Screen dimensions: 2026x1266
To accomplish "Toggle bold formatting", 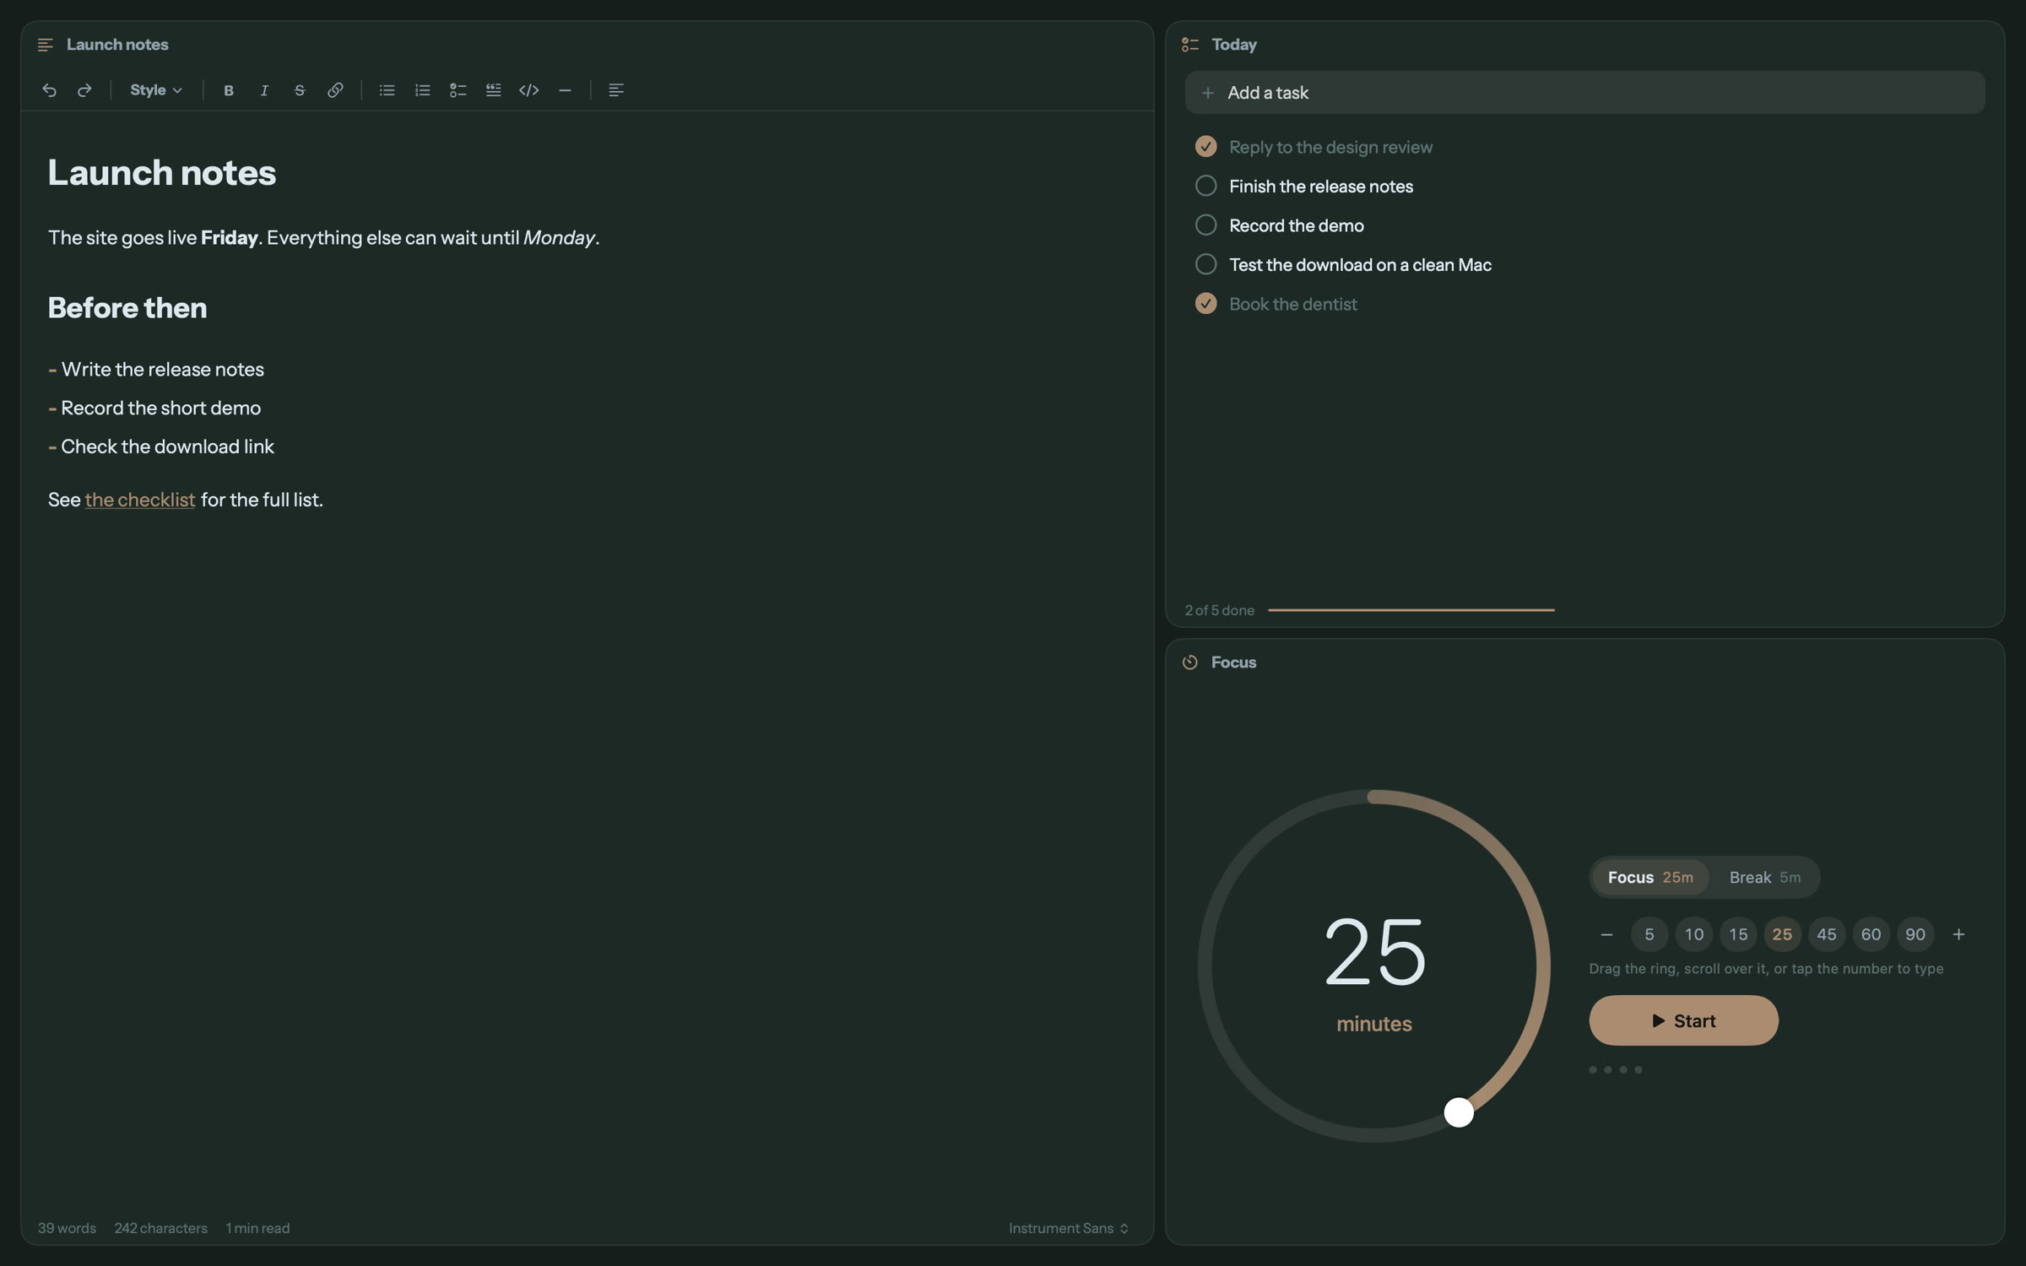I will (228, 90).
